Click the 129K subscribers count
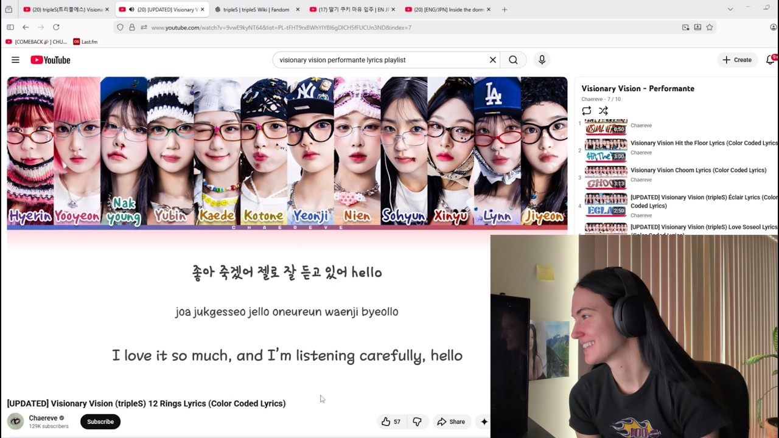 click(x=49, y=426)
